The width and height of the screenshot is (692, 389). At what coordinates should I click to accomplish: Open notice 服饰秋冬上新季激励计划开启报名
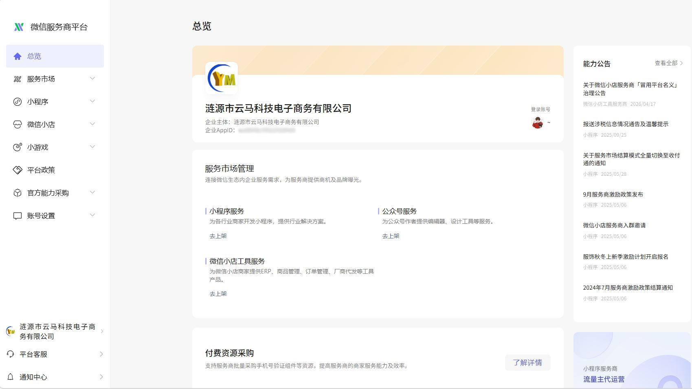pyautogui.click(x=626, y=257)
